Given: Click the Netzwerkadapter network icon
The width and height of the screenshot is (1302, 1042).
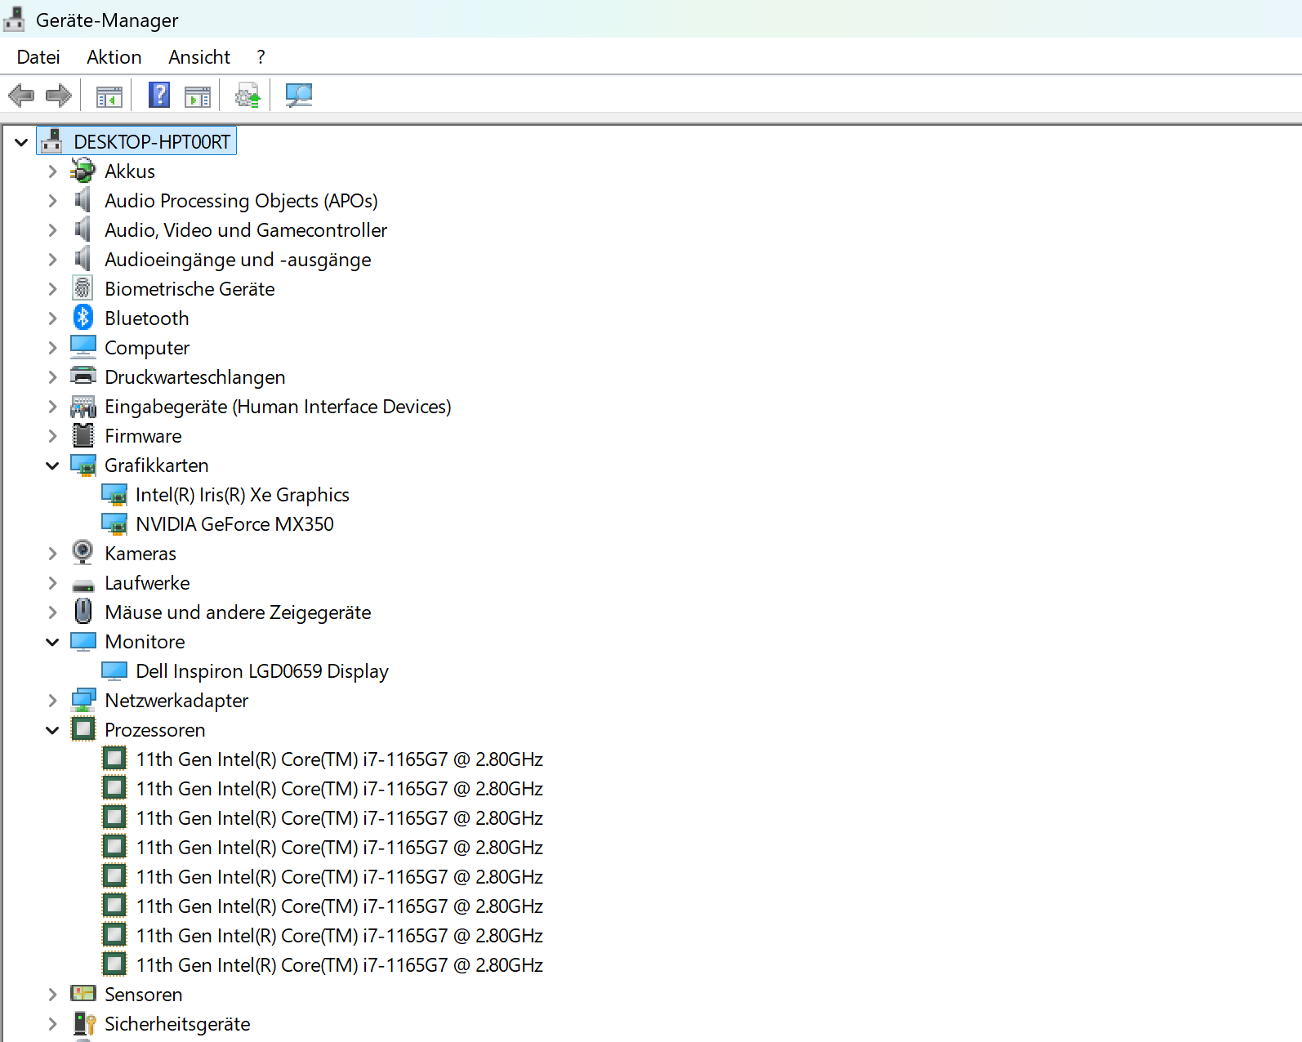Looking at the screenshot, I should [82, 700].
